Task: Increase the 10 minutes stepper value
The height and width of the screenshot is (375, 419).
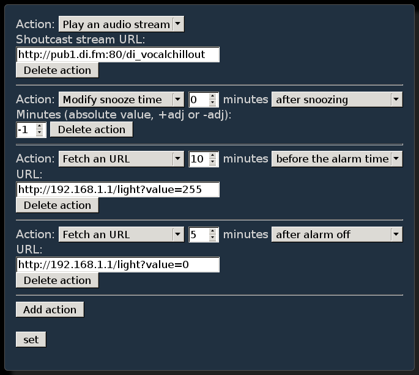Action: [x=213, y=156]
